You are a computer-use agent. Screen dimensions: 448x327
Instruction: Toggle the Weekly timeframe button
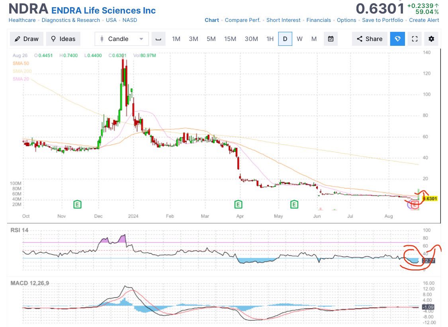point(299,39)
